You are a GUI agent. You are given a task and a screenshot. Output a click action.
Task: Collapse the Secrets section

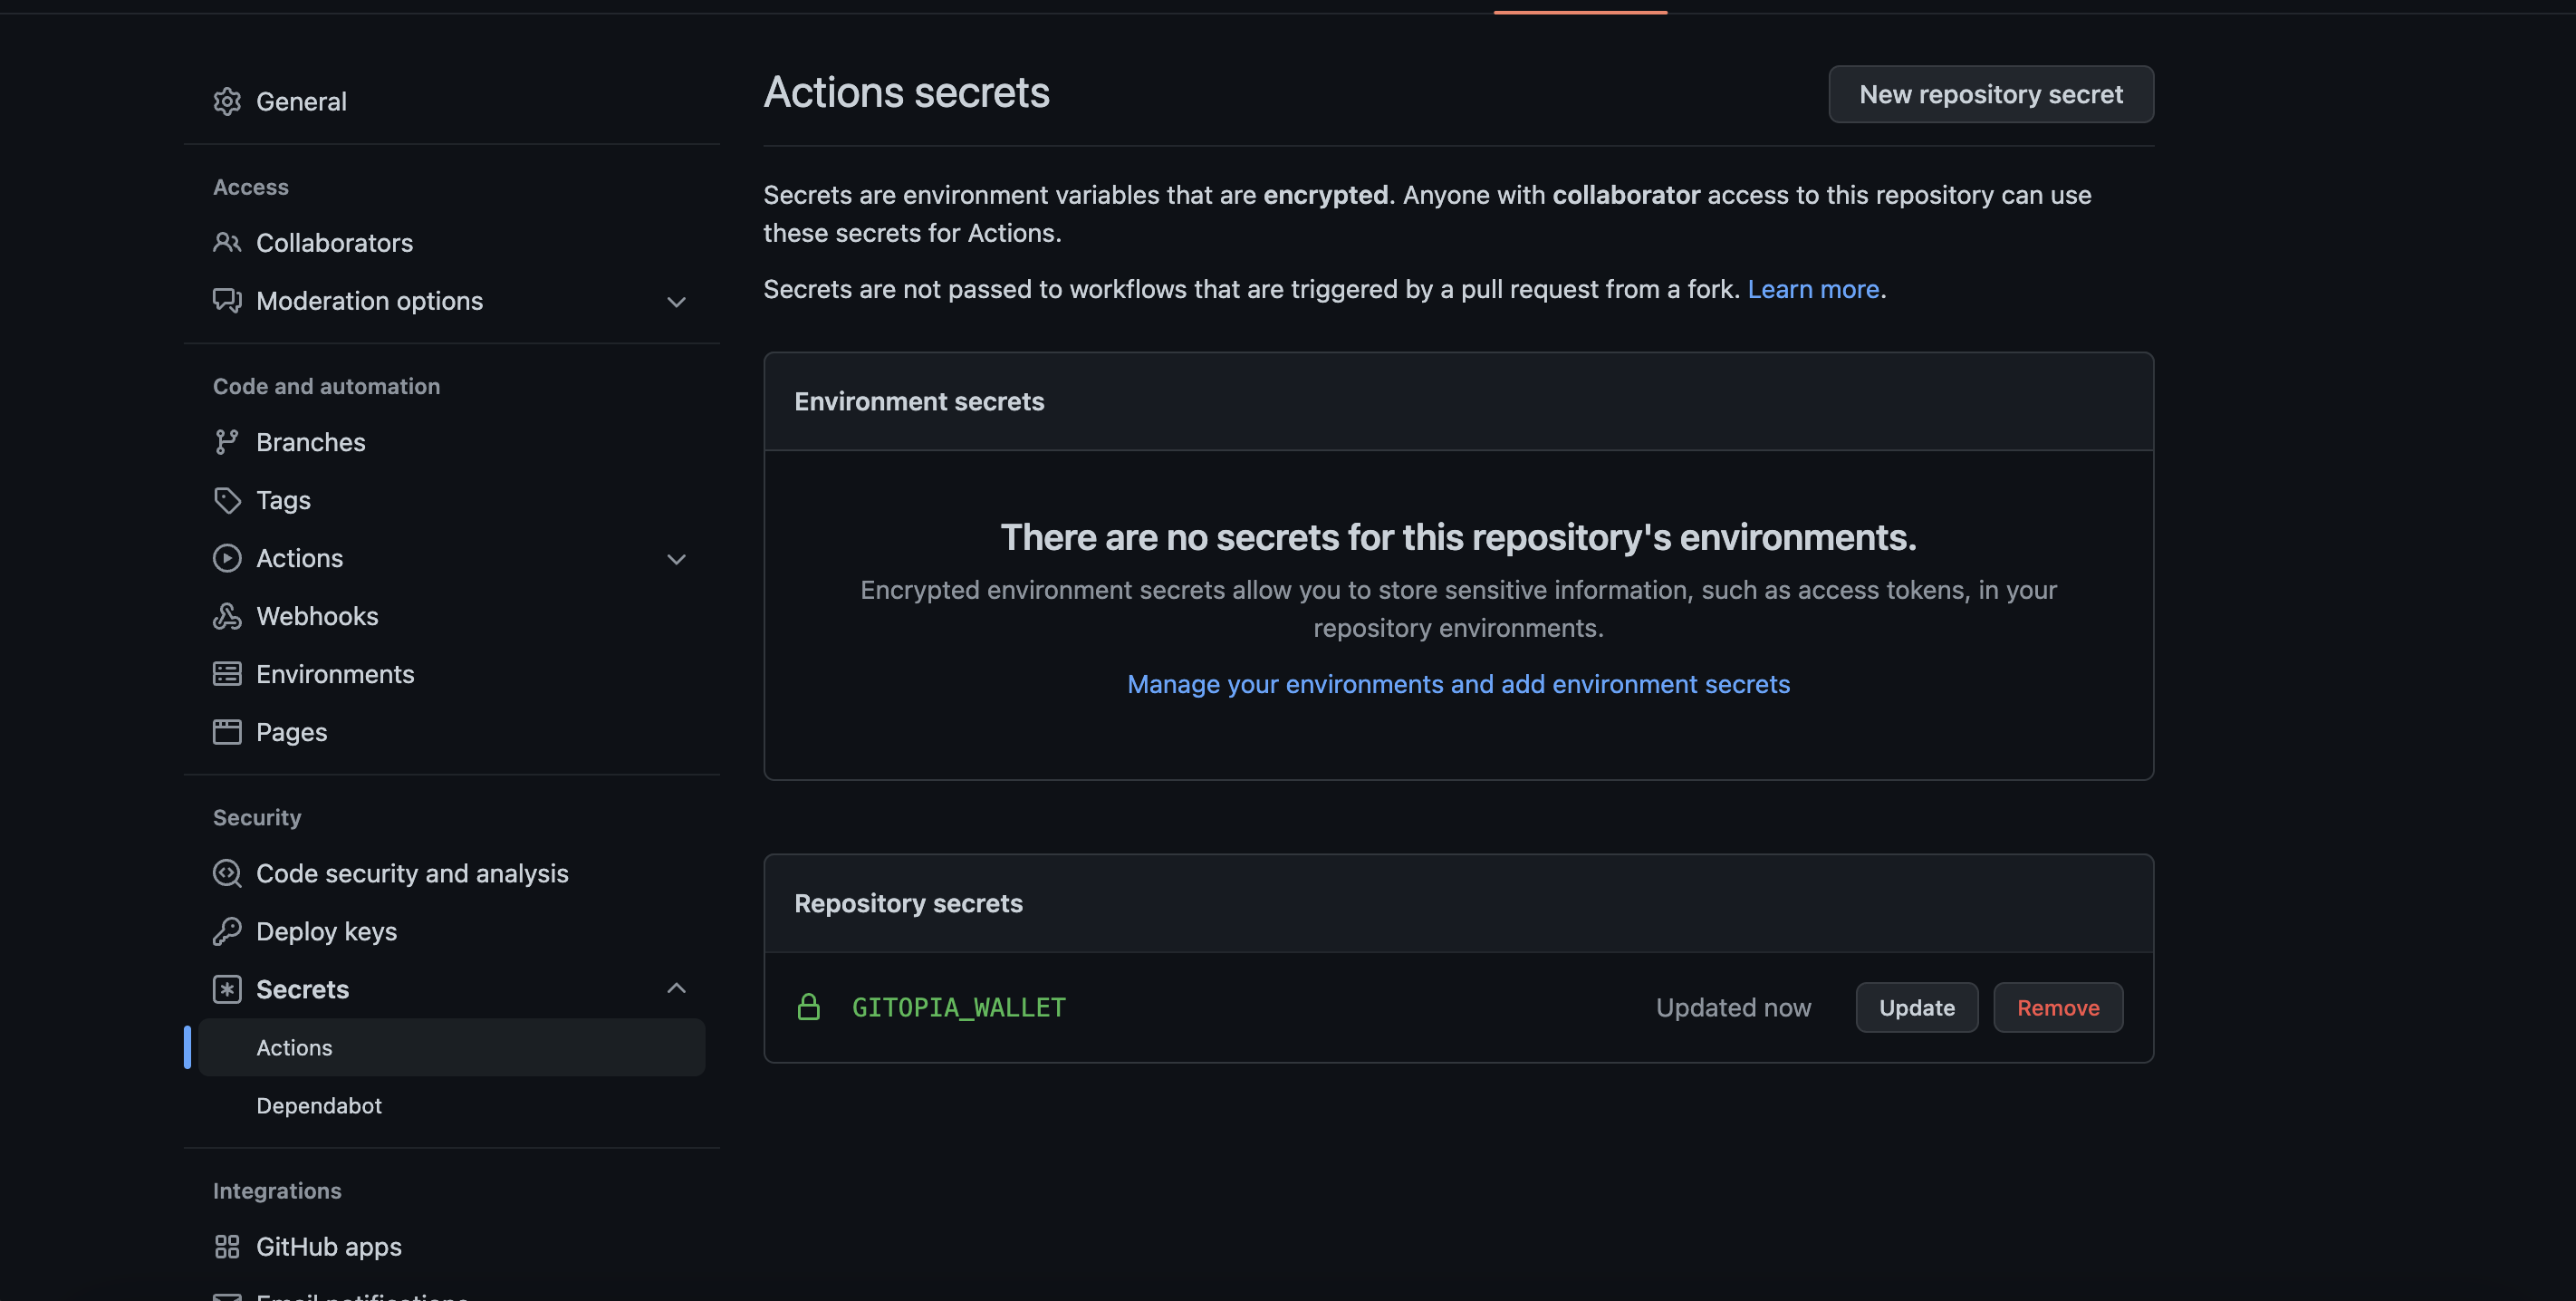coord(677,988)
